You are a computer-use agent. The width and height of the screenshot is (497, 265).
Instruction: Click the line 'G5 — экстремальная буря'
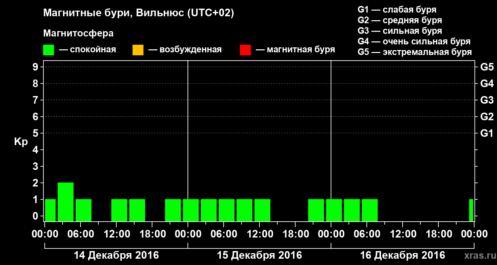[x=414, y=52]
